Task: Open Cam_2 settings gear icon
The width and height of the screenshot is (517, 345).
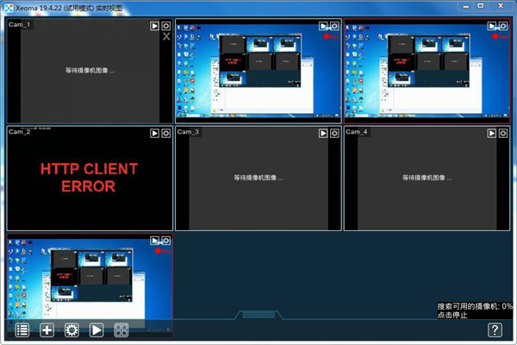Action: [x=166, y=134]
